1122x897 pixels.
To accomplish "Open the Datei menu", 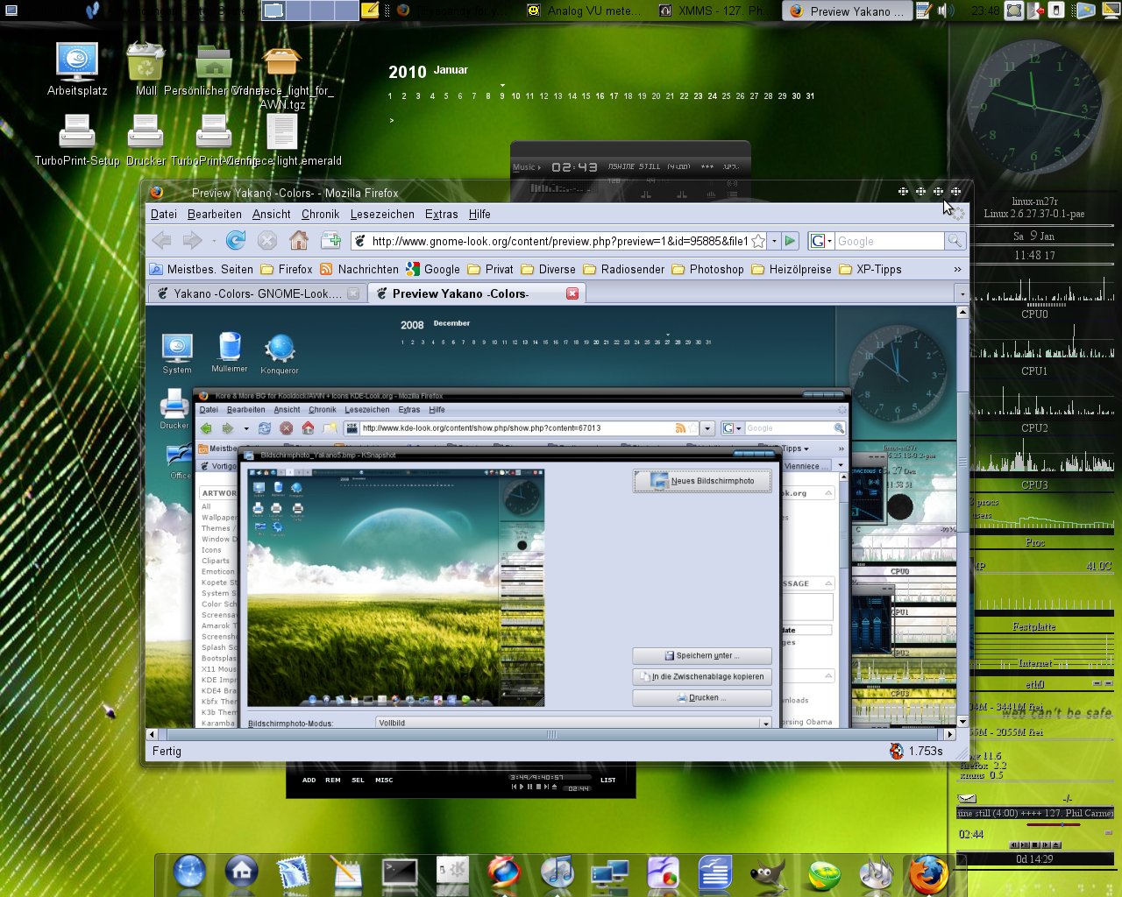I will 164,214.
